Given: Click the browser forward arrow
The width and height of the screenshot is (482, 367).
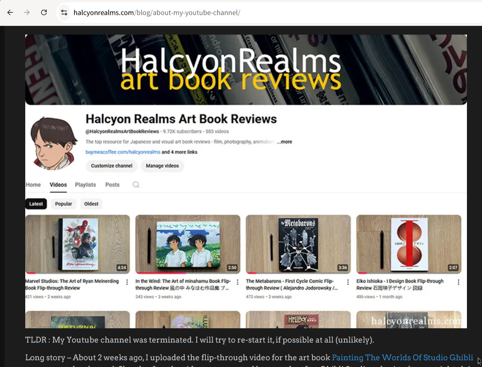Looking at the screenshot, I should click(27, 12).
